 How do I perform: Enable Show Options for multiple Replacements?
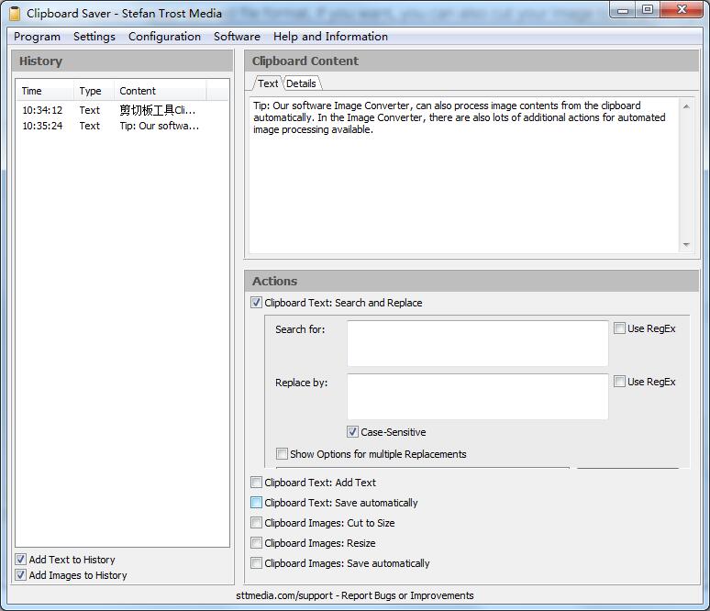pos(282,453)
